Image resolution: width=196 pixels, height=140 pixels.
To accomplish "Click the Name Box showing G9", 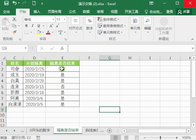I will coord(14,48).
